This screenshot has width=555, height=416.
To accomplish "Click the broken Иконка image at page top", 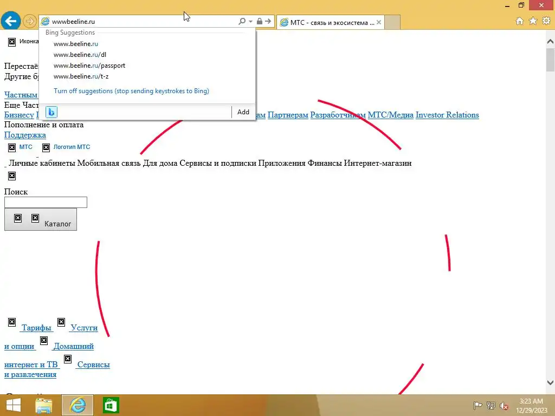I will [x=12, y=42].
